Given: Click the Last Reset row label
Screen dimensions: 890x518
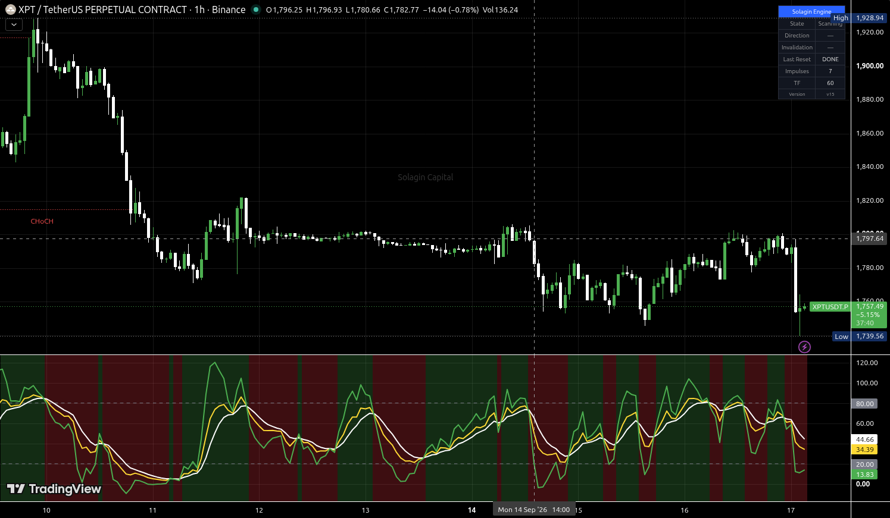Looking at the screenshot, I should pyautogui.click(x=797, y=59).
